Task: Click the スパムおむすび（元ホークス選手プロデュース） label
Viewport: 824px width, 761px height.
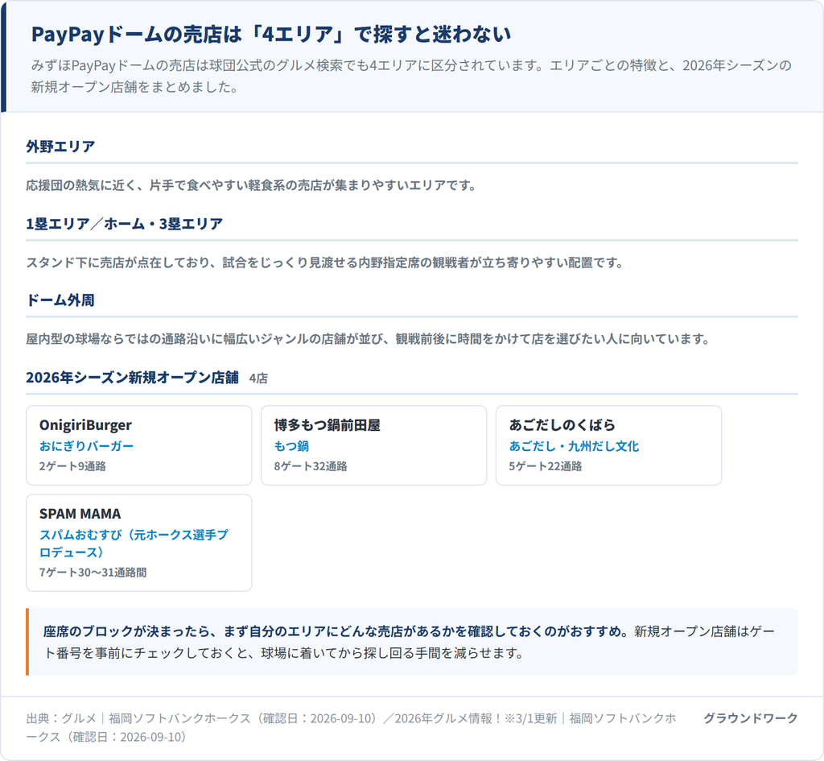Action: 134,544
